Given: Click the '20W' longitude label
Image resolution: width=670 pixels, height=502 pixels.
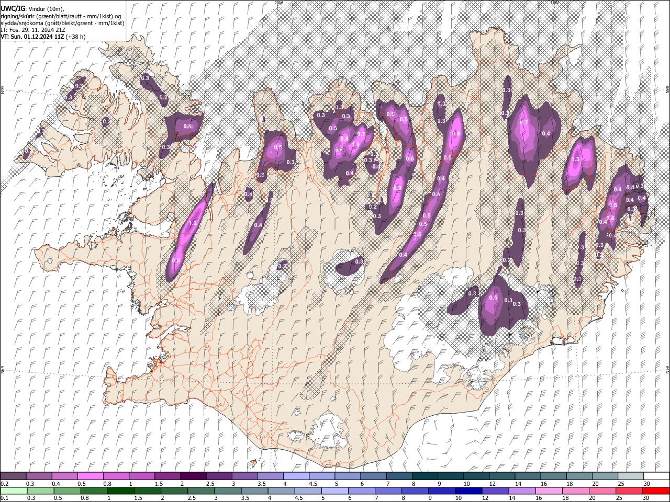Looking at the screenshot, I should pyautogui.click(x=278, y=2).
